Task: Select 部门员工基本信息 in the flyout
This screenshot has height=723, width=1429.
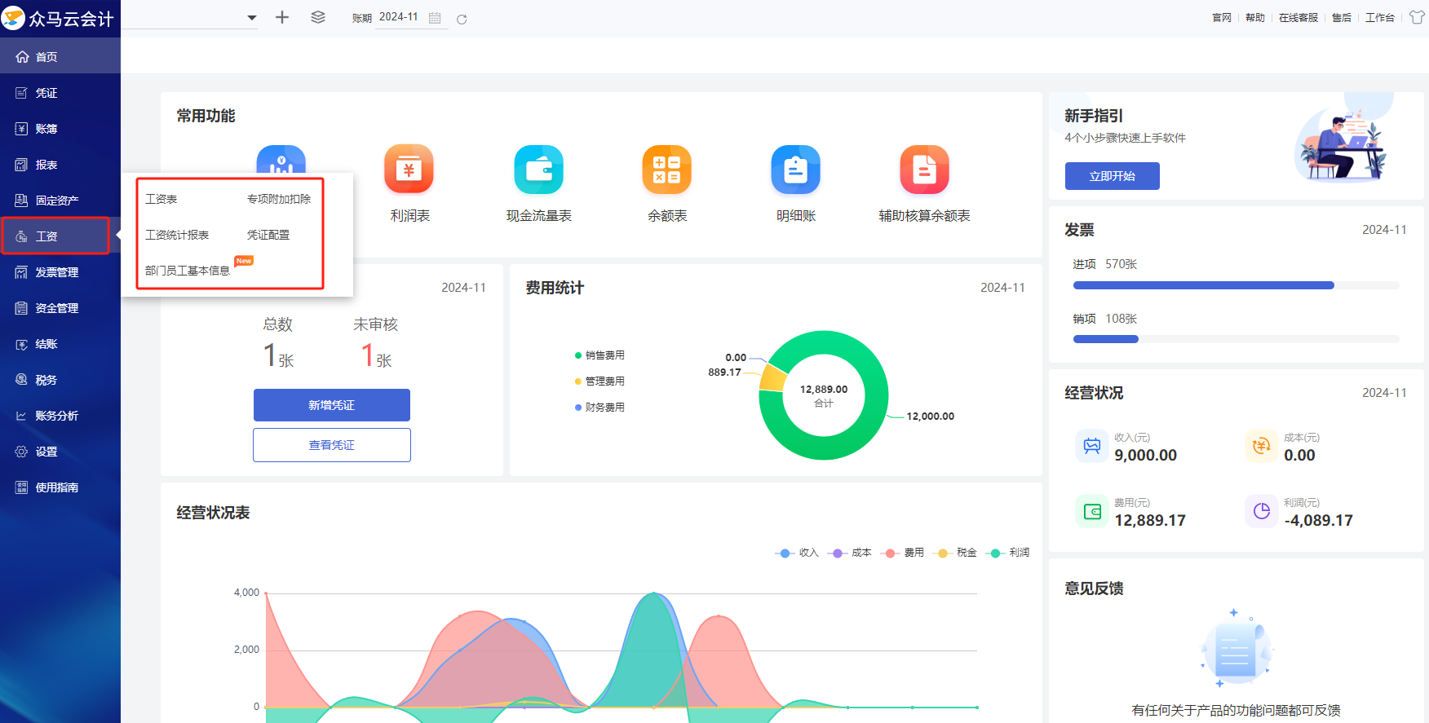Action: pos(188,271)
